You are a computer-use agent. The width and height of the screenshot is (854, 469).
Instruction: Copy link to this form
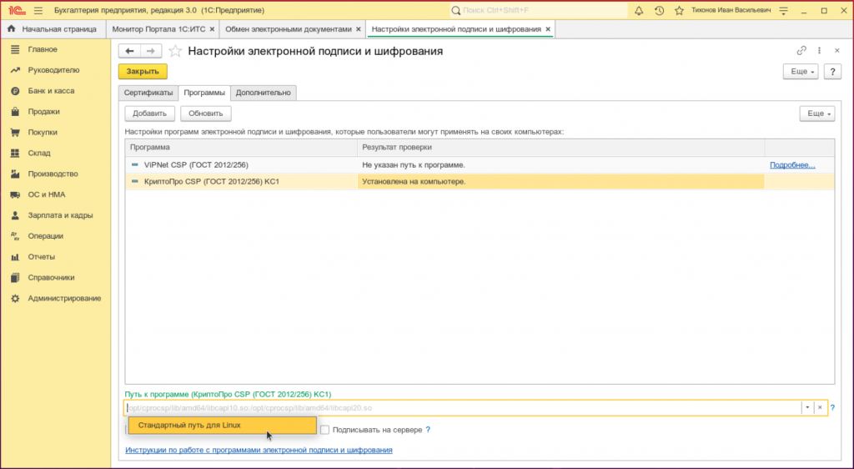(801, 51)
